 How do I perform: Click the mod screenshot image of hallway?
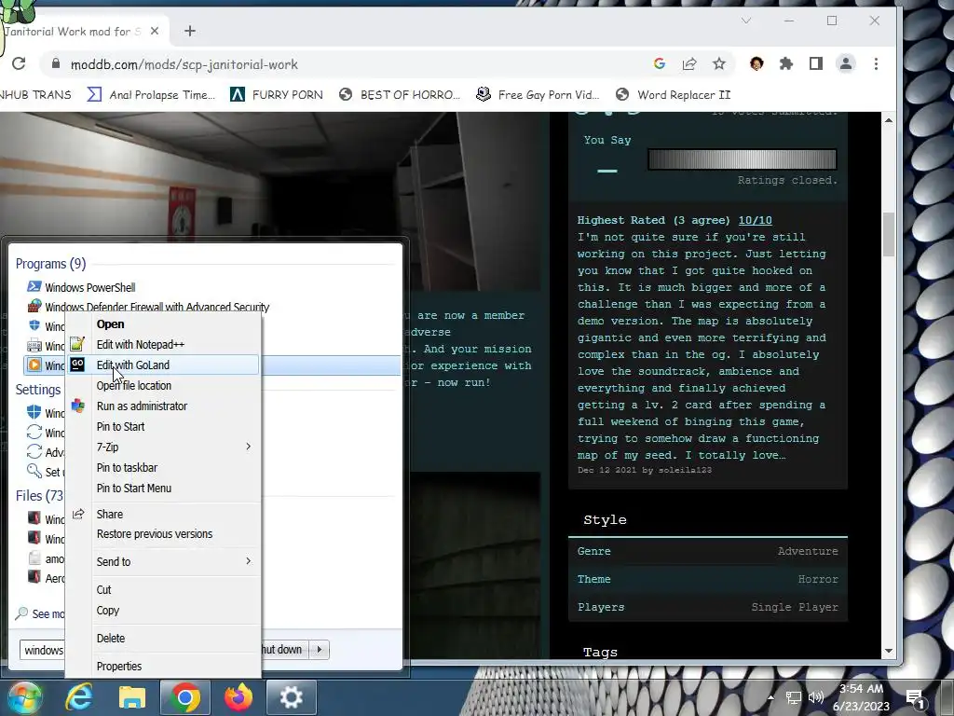pos(270,201)
